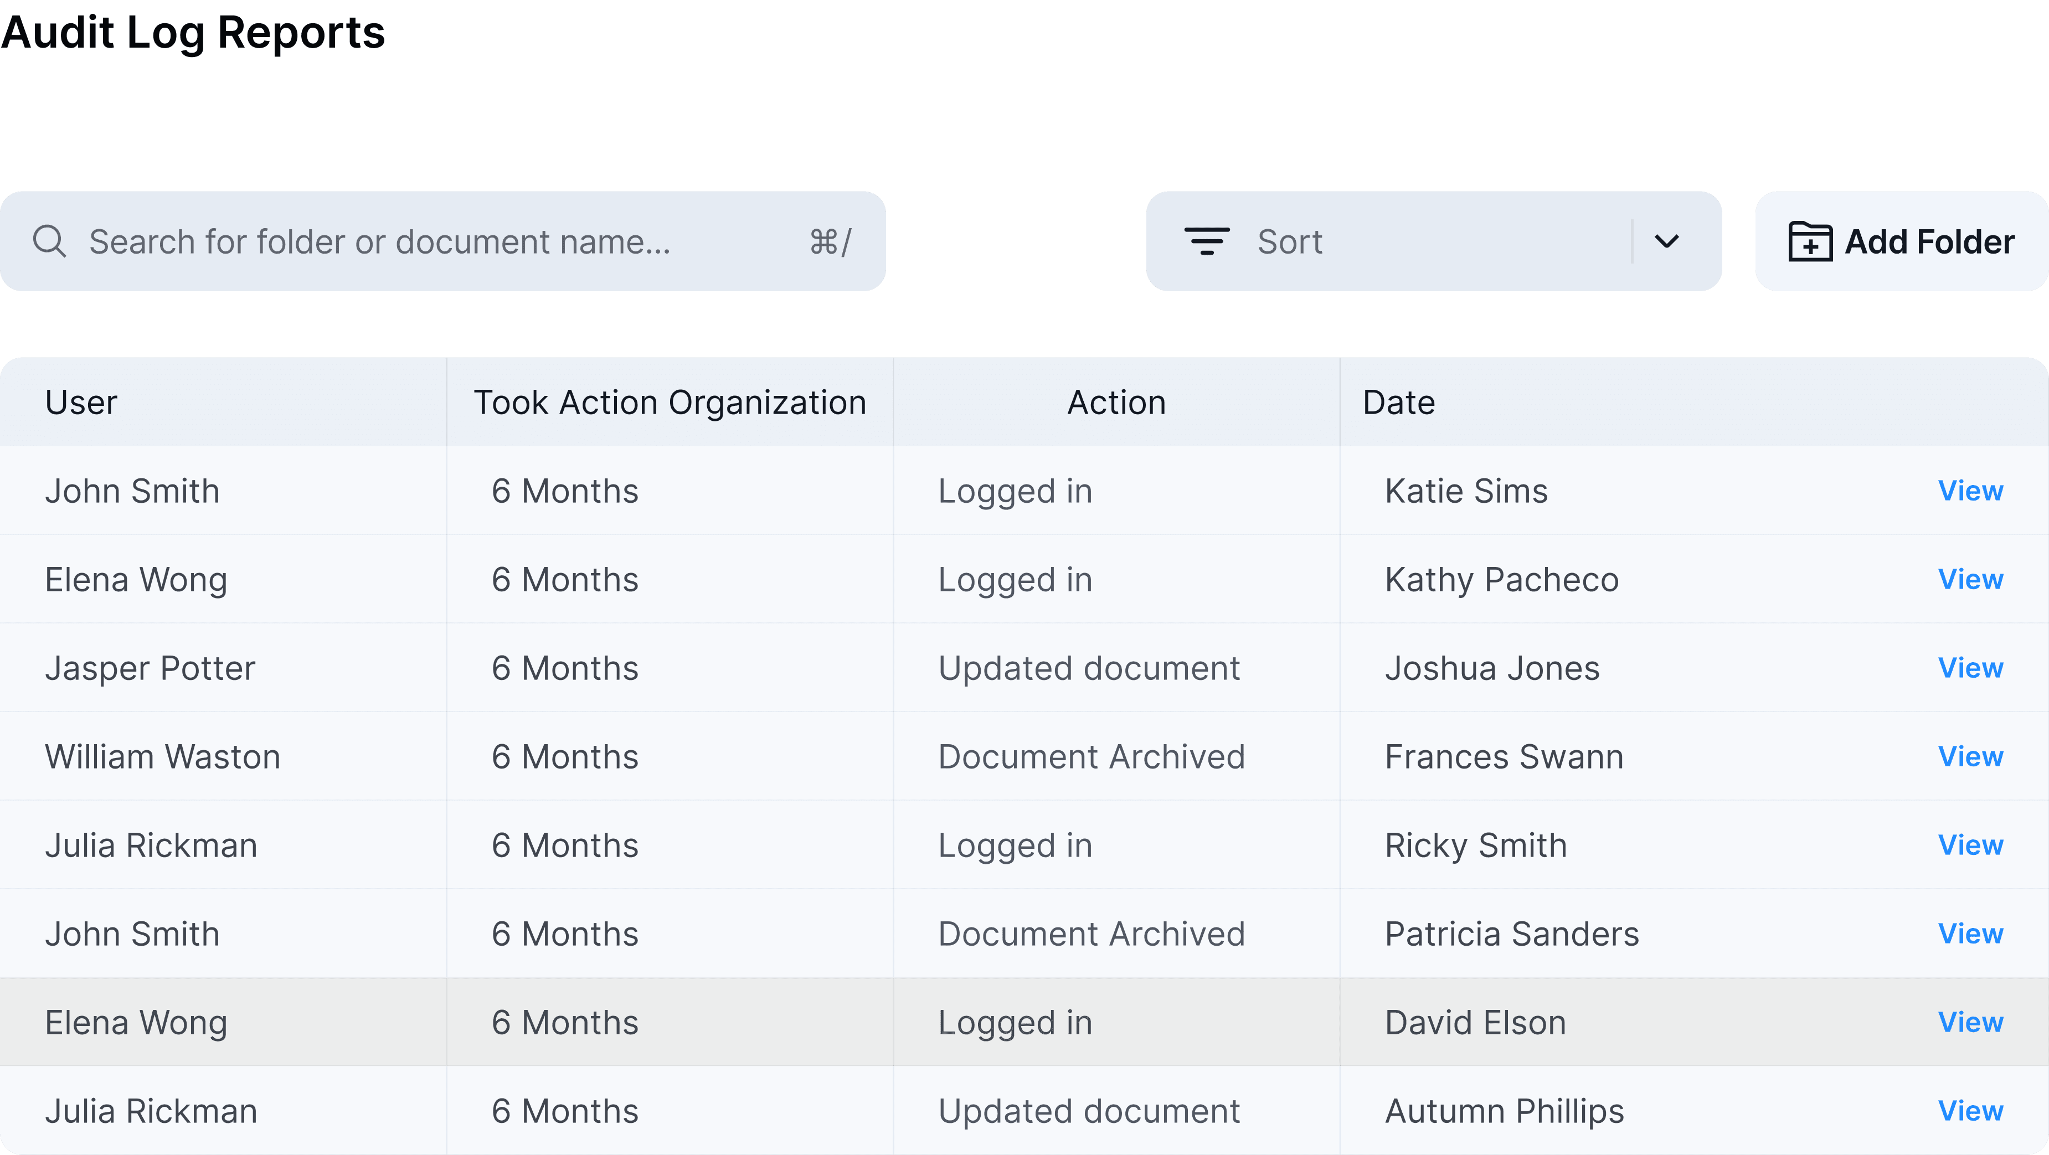The width and height of the screenshot is (2049, 1155).
Task: Click the search magnifier icon
Action: click(49, 241)
